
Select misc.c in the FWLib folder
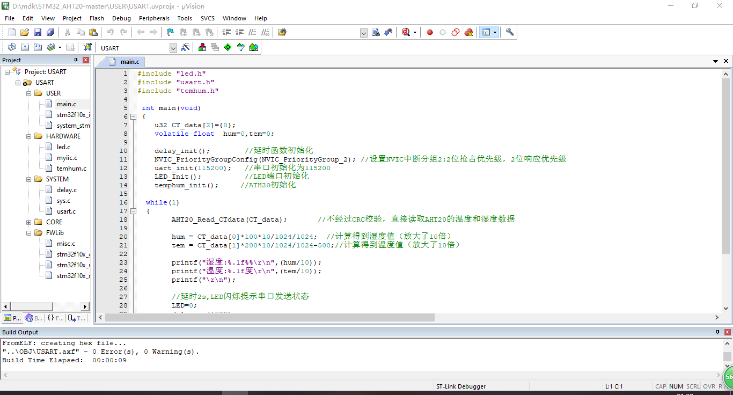66,244
